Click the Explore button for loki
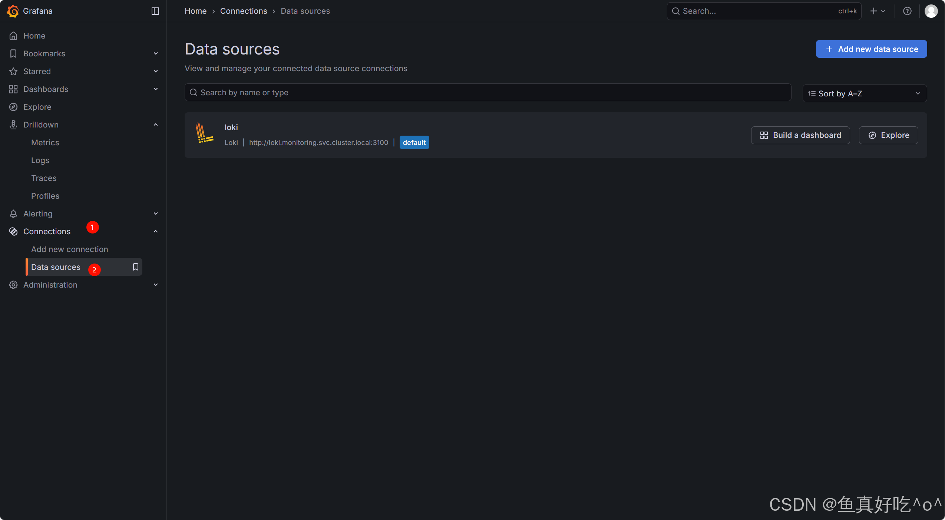The height and width of the screenshot is (520, 945). pos(888,135)
